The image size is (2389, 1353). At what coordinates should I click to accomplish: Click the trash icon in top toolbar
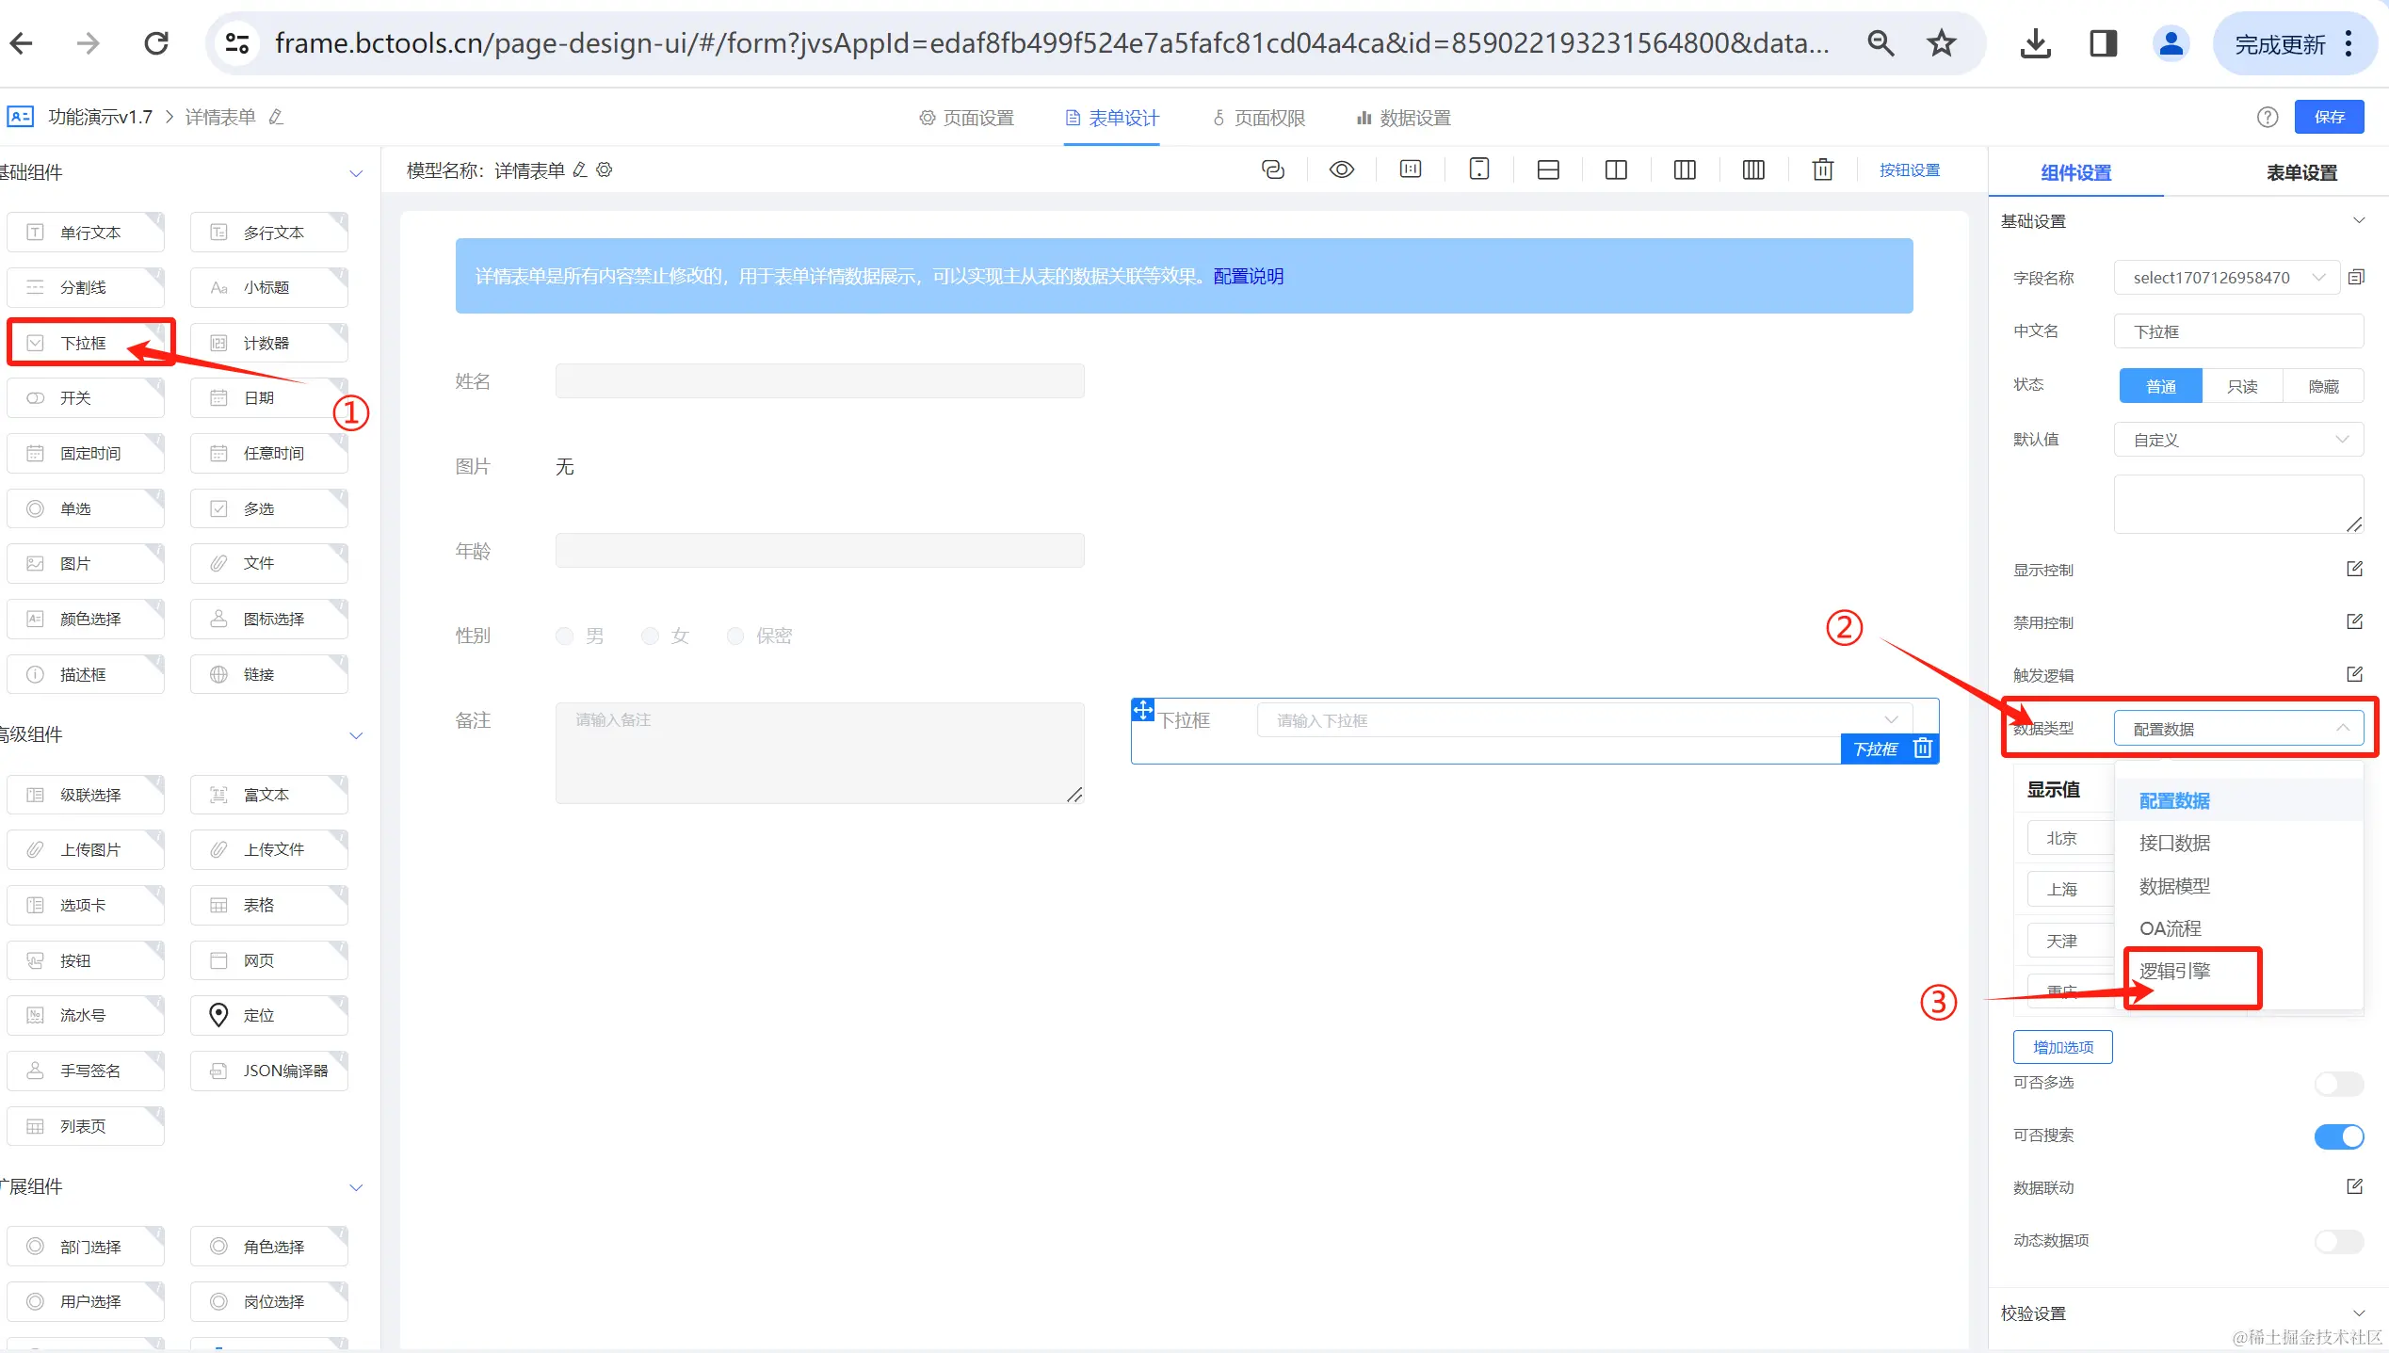pyautogui.click(x=1823, y=169)
